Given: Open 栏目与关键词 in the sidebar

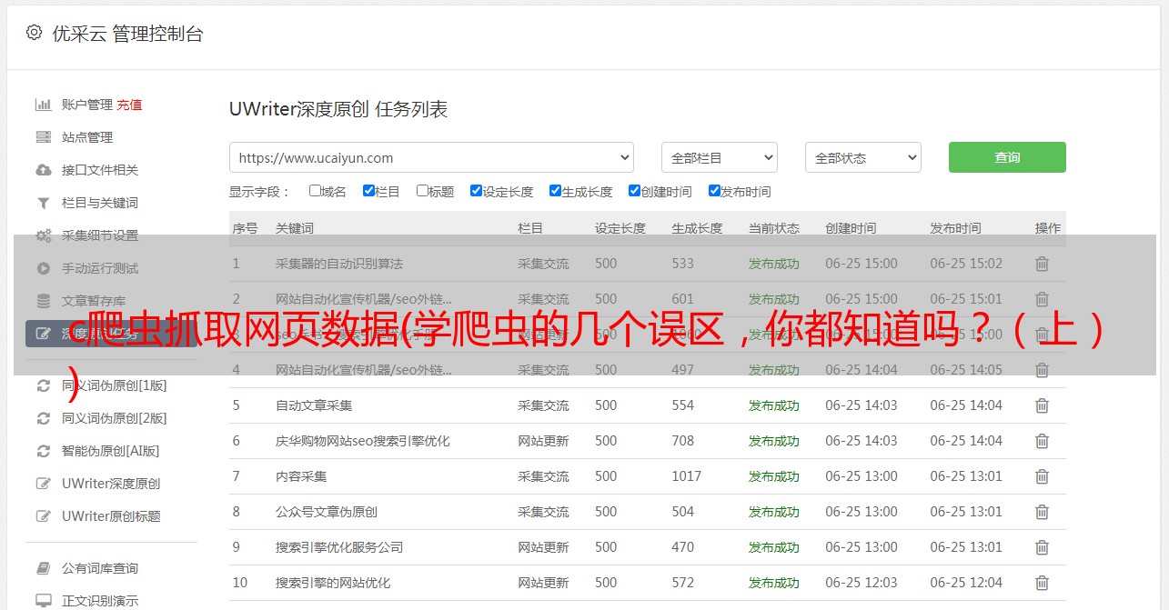Looking at the screenshot, I should pyautogui.click(x=100, y=203).
